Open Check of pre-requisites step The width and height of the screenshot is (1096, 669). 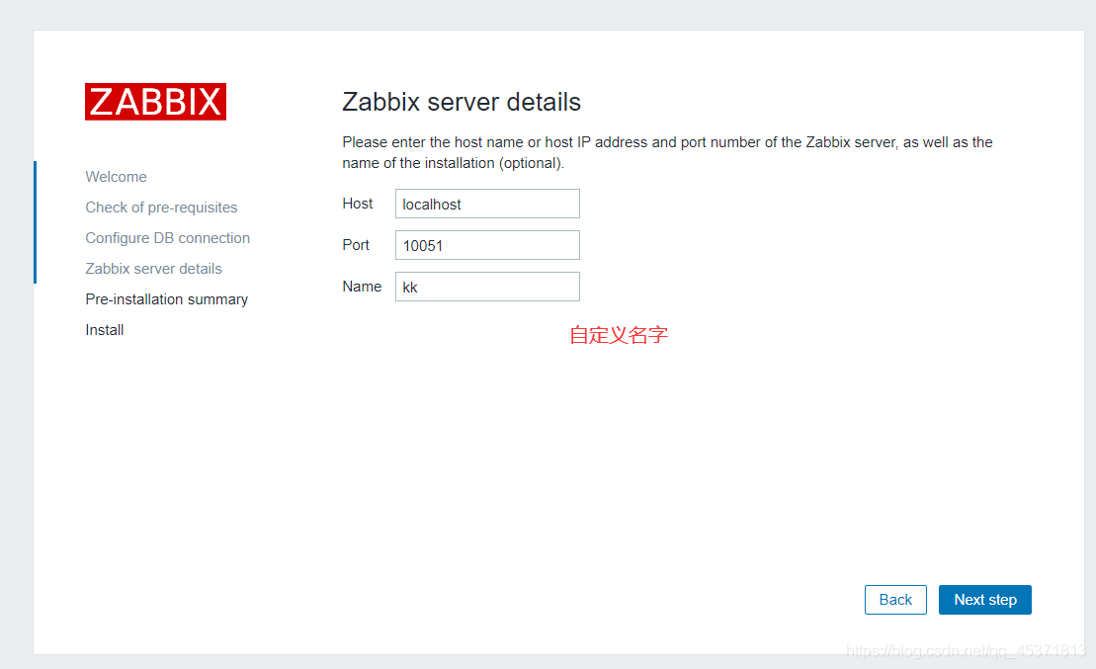(161, 208)
